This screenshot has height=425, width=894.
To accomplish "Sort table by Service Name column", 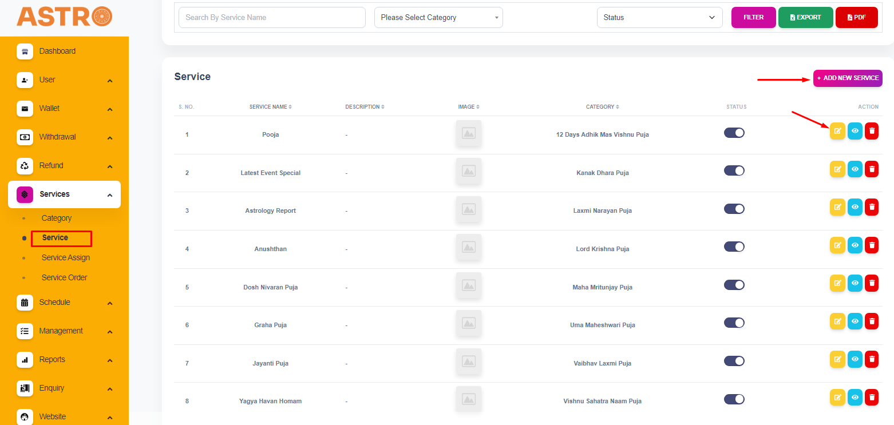I will 270,107.
